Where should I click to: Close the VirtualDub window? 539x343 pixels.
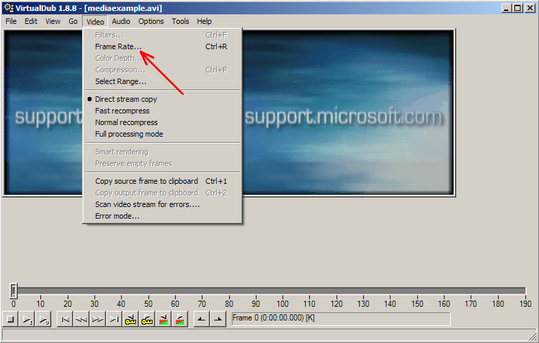coord(530,8)
